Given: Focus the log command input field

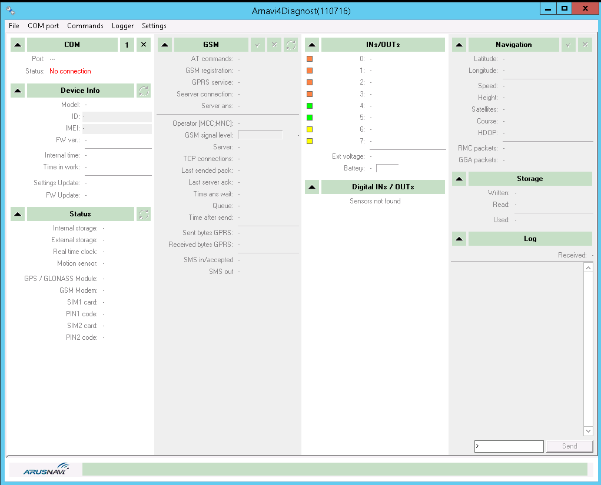Looking at the screenshot, I should (509, 446).
